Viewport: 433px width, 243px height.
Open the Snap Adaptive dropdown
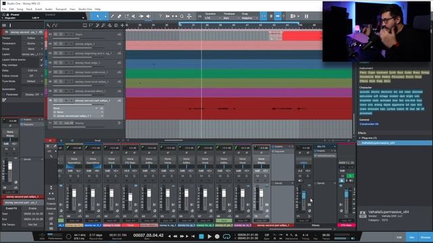point(249,18)
